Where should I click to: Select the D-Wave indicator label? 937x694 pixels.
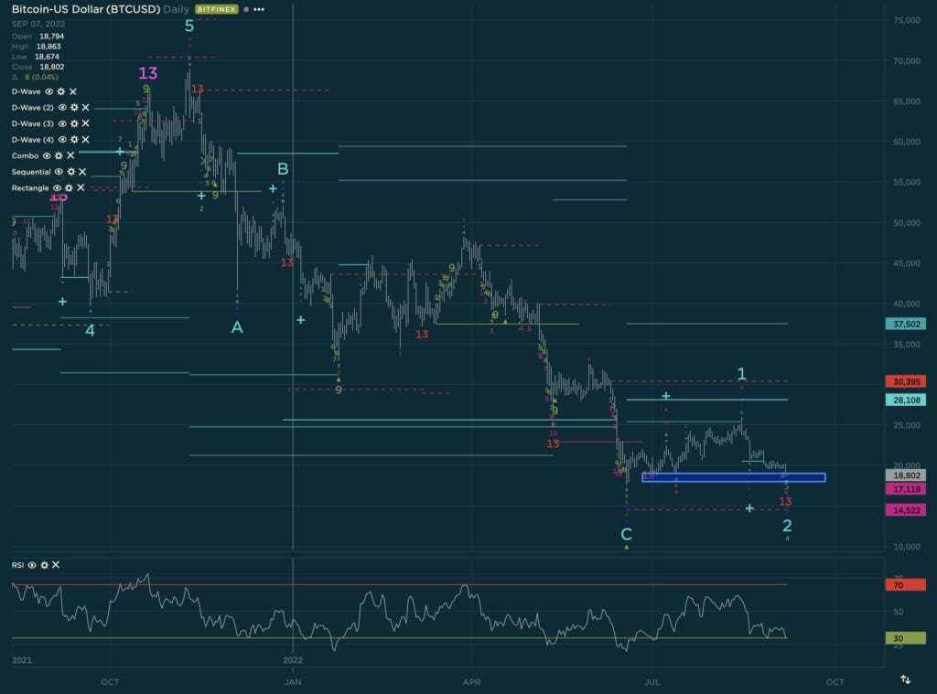[x=27, y=91]
